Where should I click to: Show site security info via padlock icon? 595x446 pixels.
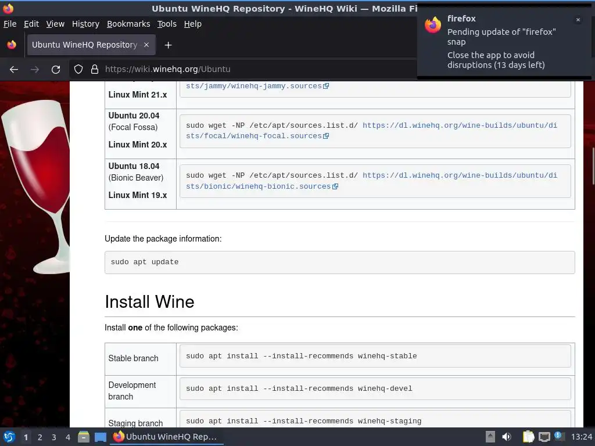pos(95,70)
